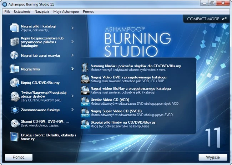Click the erase disc icon for Skasuj CD-RW
Image resolution: width=232 pixels, height=165 pixels.
pyautogui.click(x=15, y=123)
